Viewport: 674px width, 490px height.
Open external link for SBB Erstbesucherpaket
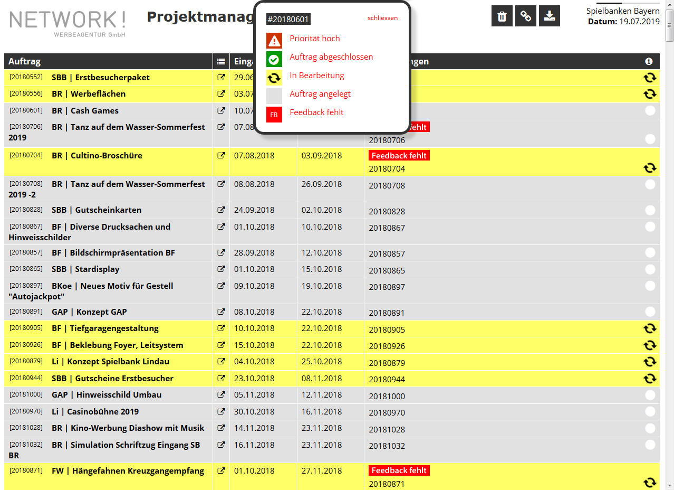[x=222, y=78]
